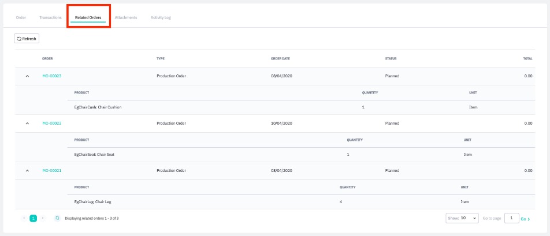This screenshot has width=550, height=236.
Task: Collapse the MO-00023 order row
Action: pyautogui.click(x=27, y=76)
